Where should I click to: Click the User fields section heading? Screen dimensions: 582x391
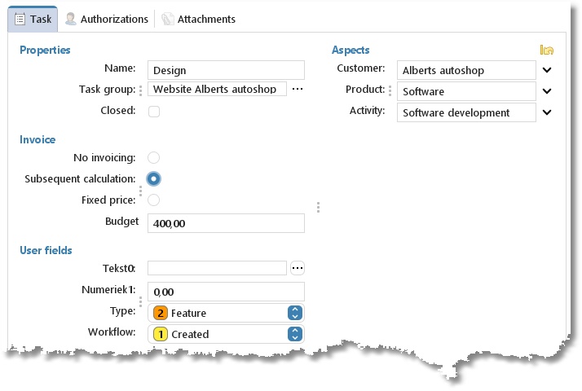(46, 250)
